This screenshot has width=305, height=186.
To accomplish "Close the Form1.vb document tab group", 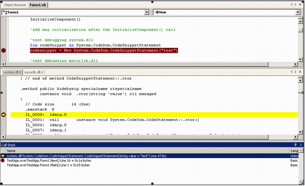I will pyautogui.click(x=300, y=5).
